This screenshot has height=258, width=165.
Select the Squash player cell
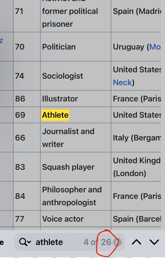pyautogui.click(x=68, y=167)
